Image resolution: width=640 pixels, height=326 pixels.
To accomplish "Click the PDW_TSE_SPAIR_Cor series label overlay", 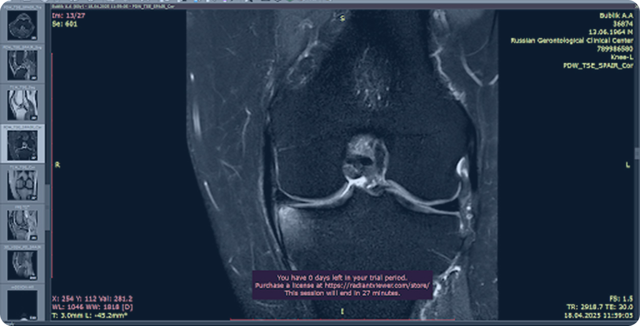I will [599, 66].
